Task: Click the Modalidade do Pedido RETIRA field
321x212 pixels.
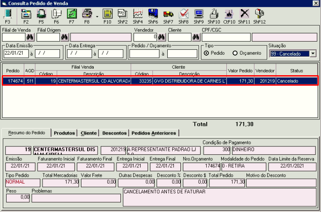Action: (243, 167)
